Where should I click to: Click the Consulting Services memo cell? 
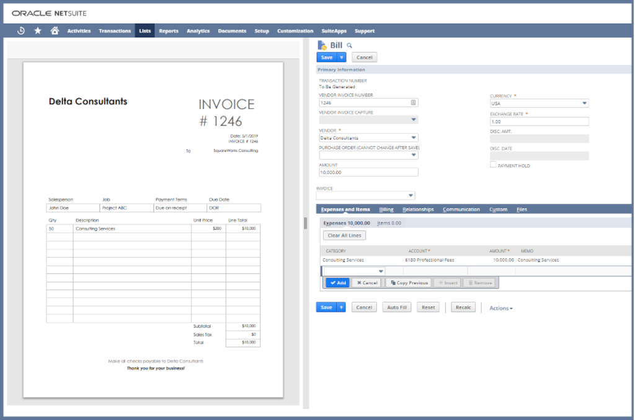[538, 260]
